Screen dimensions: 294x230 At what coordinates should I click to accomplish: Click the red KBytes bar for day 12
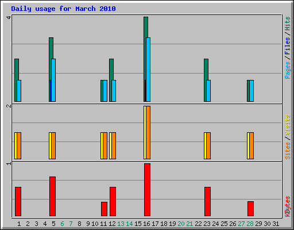click(x=113, y=201)
